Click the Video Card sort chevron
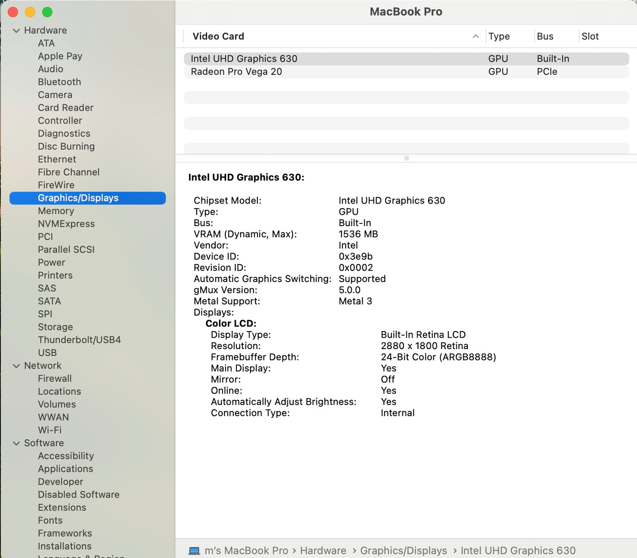The height and width of the screenshot is (558, 637). [x=475, y=36]
